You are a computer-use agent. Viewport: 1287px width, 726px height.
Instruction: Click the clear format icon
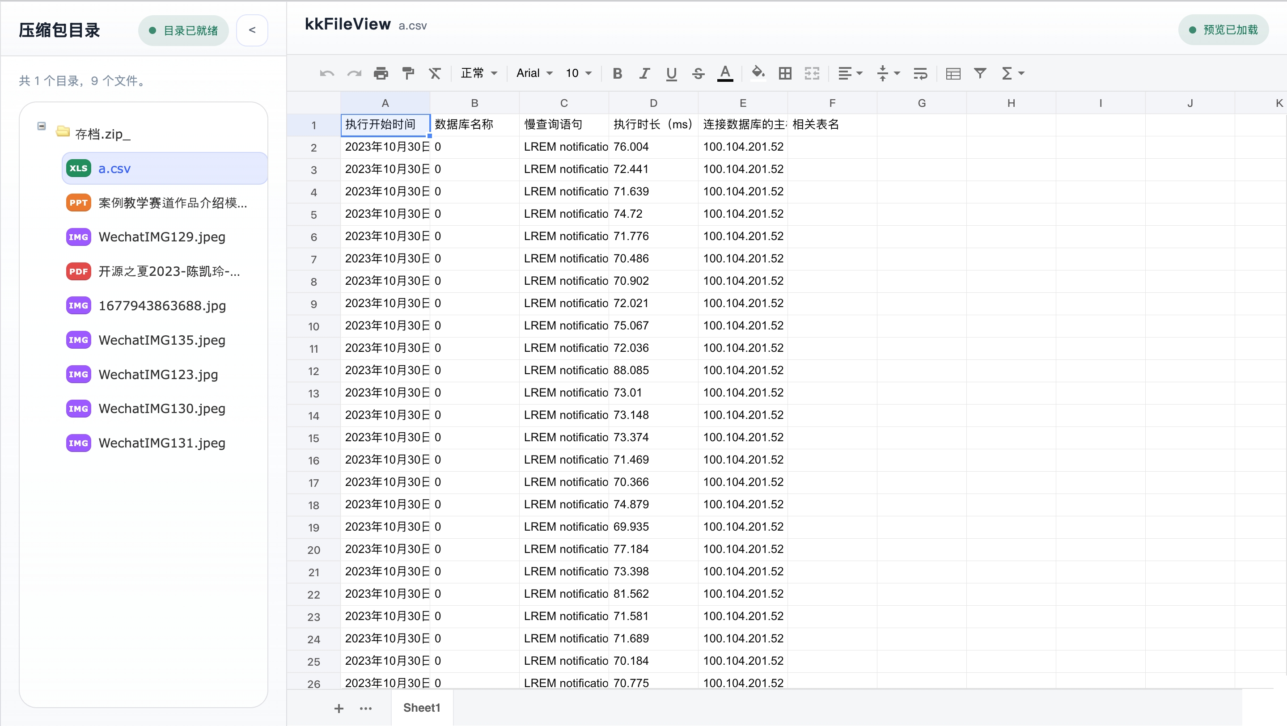[x=435, y=73]
